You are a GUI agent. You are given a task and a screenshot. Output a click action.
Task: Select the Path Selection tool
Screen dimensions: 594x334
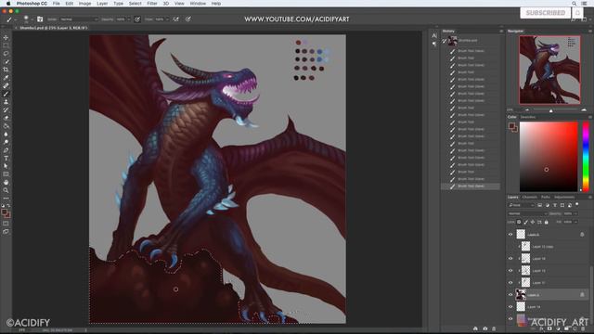pyautogui.click(x=6, y=166)
